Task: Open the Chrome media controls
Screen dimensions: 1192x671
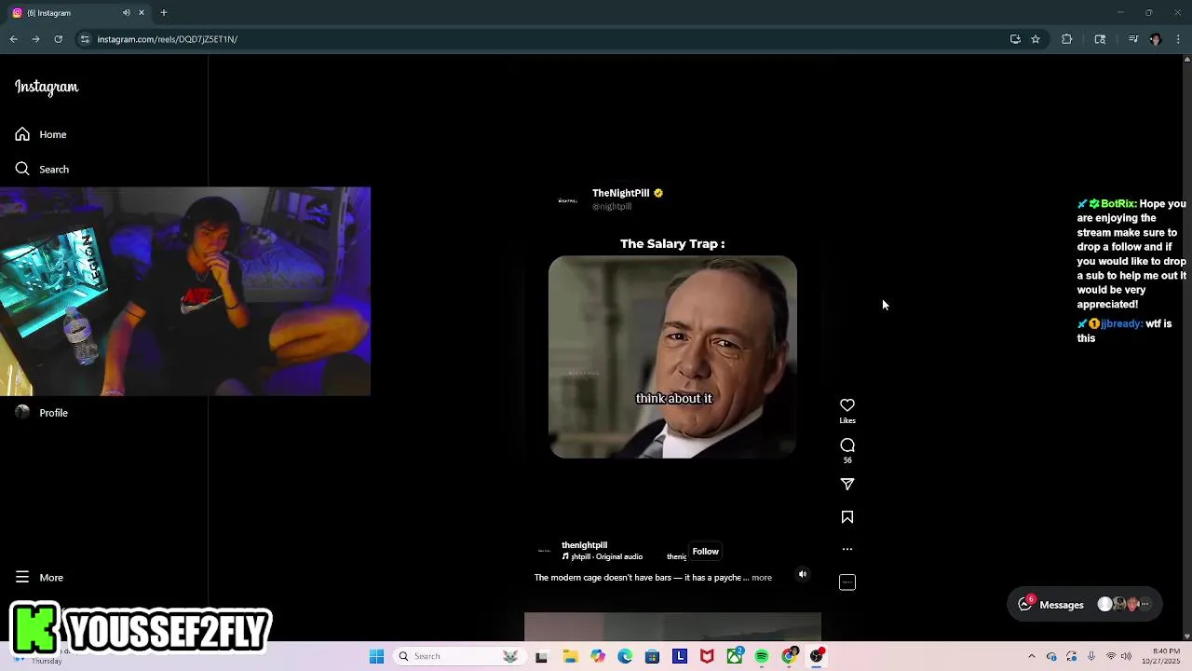Action: [1133, 39]
